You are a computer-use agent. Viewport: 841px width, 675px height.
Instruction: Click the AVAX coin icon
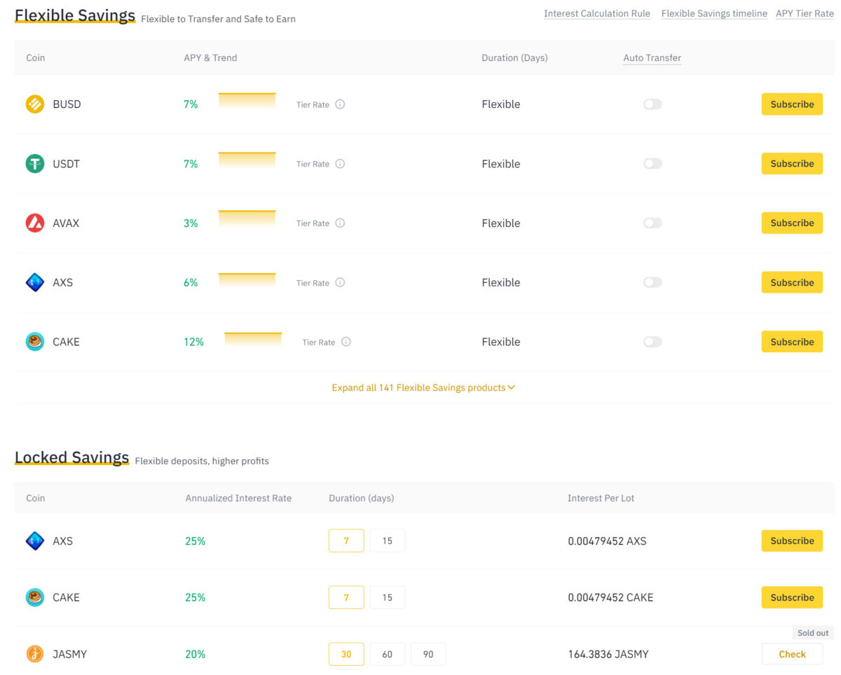click(x=35, y=223)
